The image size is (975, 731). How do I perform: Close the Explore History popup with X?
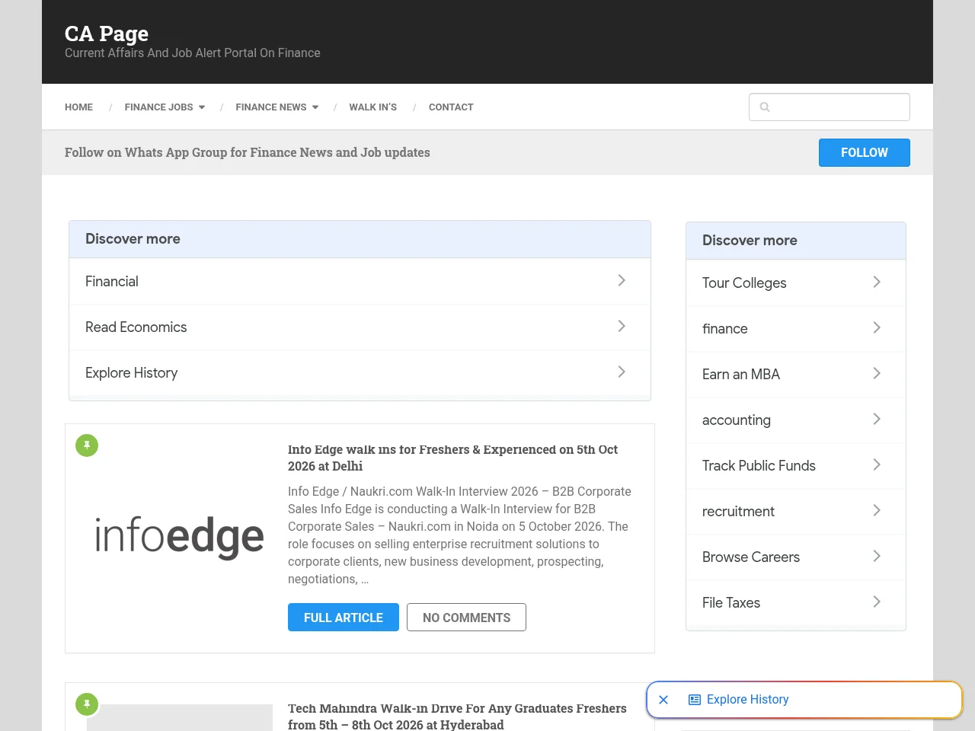[x=663, y=700]
